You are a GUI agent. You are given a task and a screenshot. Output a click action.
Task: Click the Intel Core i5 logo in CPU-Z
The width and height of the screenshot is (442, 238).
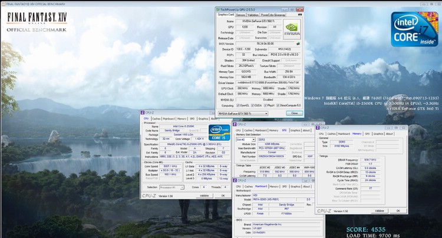pos(219,132)
